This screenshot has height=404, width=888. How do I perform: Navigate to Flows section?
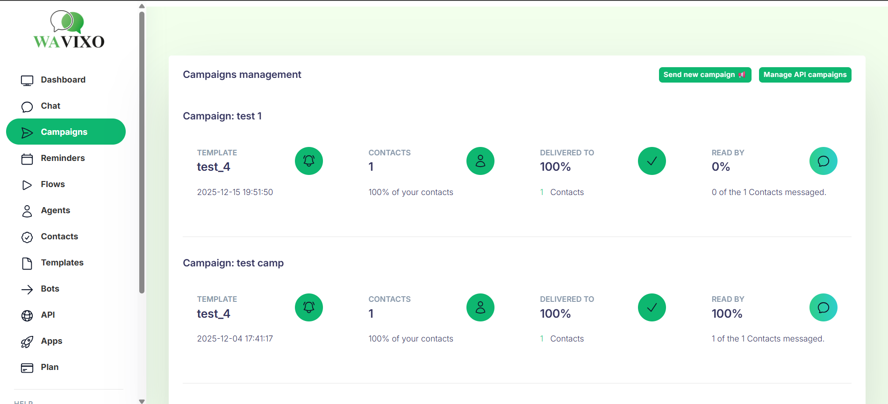coord(52,184)
